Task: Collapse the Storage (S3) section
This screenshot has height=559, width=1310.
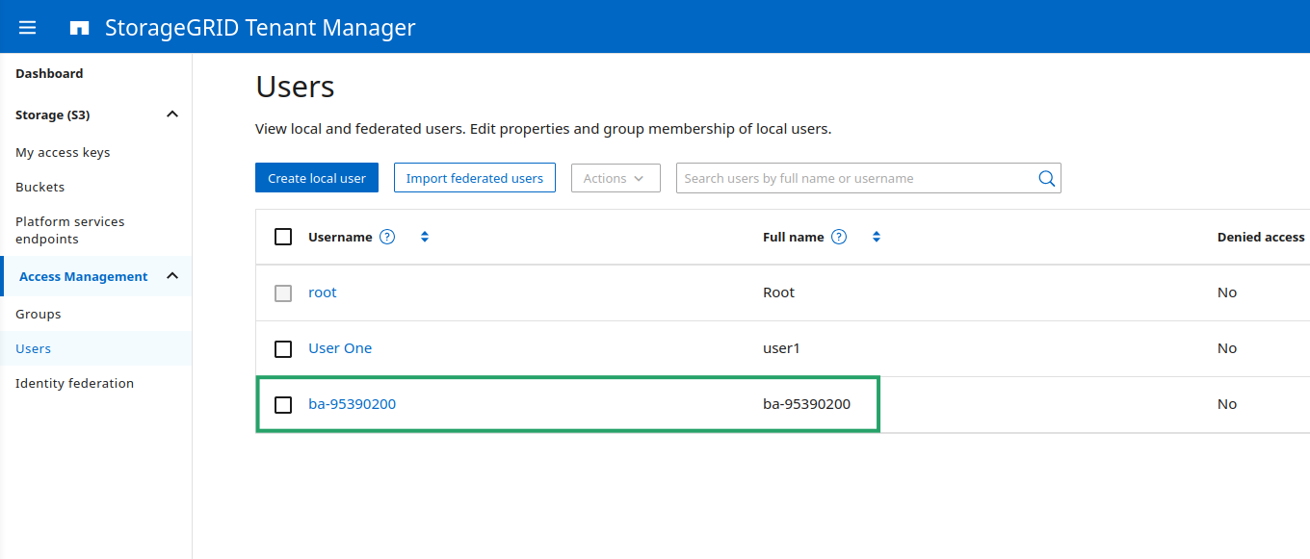Action: 172,114
